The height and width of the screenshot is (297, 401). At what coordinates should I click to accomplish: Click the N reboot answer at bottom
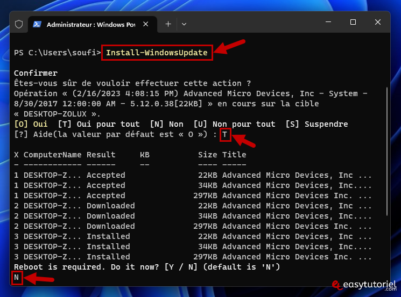point(17,278)
